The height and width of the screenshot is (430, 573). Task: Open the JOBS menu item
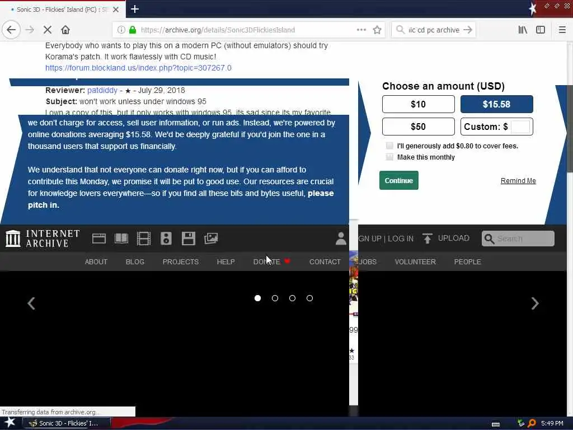pos(368,262)
